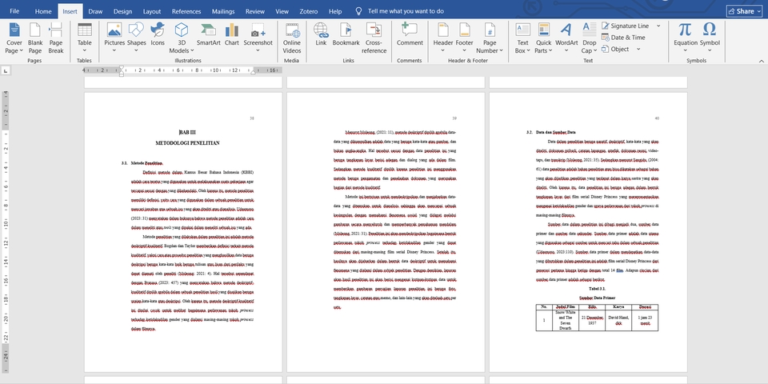Click the Tabel 3.1. caption

click(x=597, y=289)
